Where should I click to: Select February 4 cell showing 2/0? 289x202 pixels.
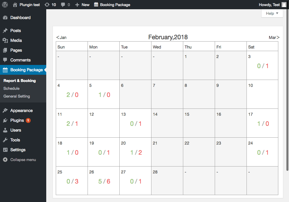tap(72, 94)
